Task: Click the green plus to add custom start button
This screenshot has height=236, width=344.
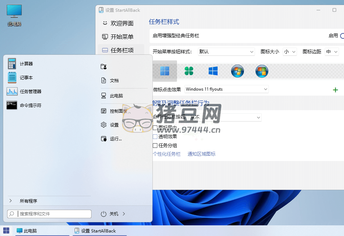Action: pos(335,90)
